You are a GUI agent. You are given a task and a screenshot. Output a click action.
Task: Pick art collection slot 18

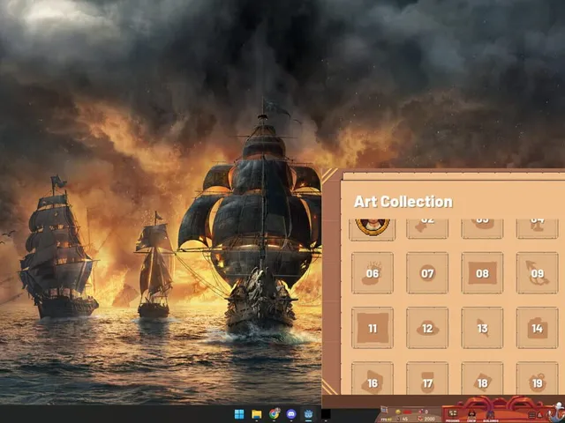482,378
